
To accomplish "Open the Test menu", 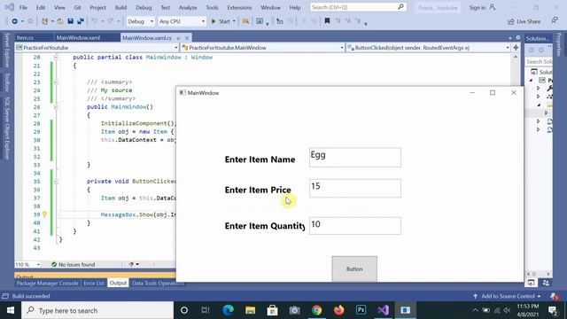I will pos(166,7).
